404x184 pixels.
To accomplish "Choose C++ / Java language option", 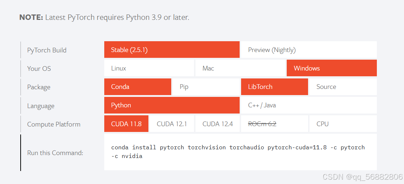I will click(309, 105).
